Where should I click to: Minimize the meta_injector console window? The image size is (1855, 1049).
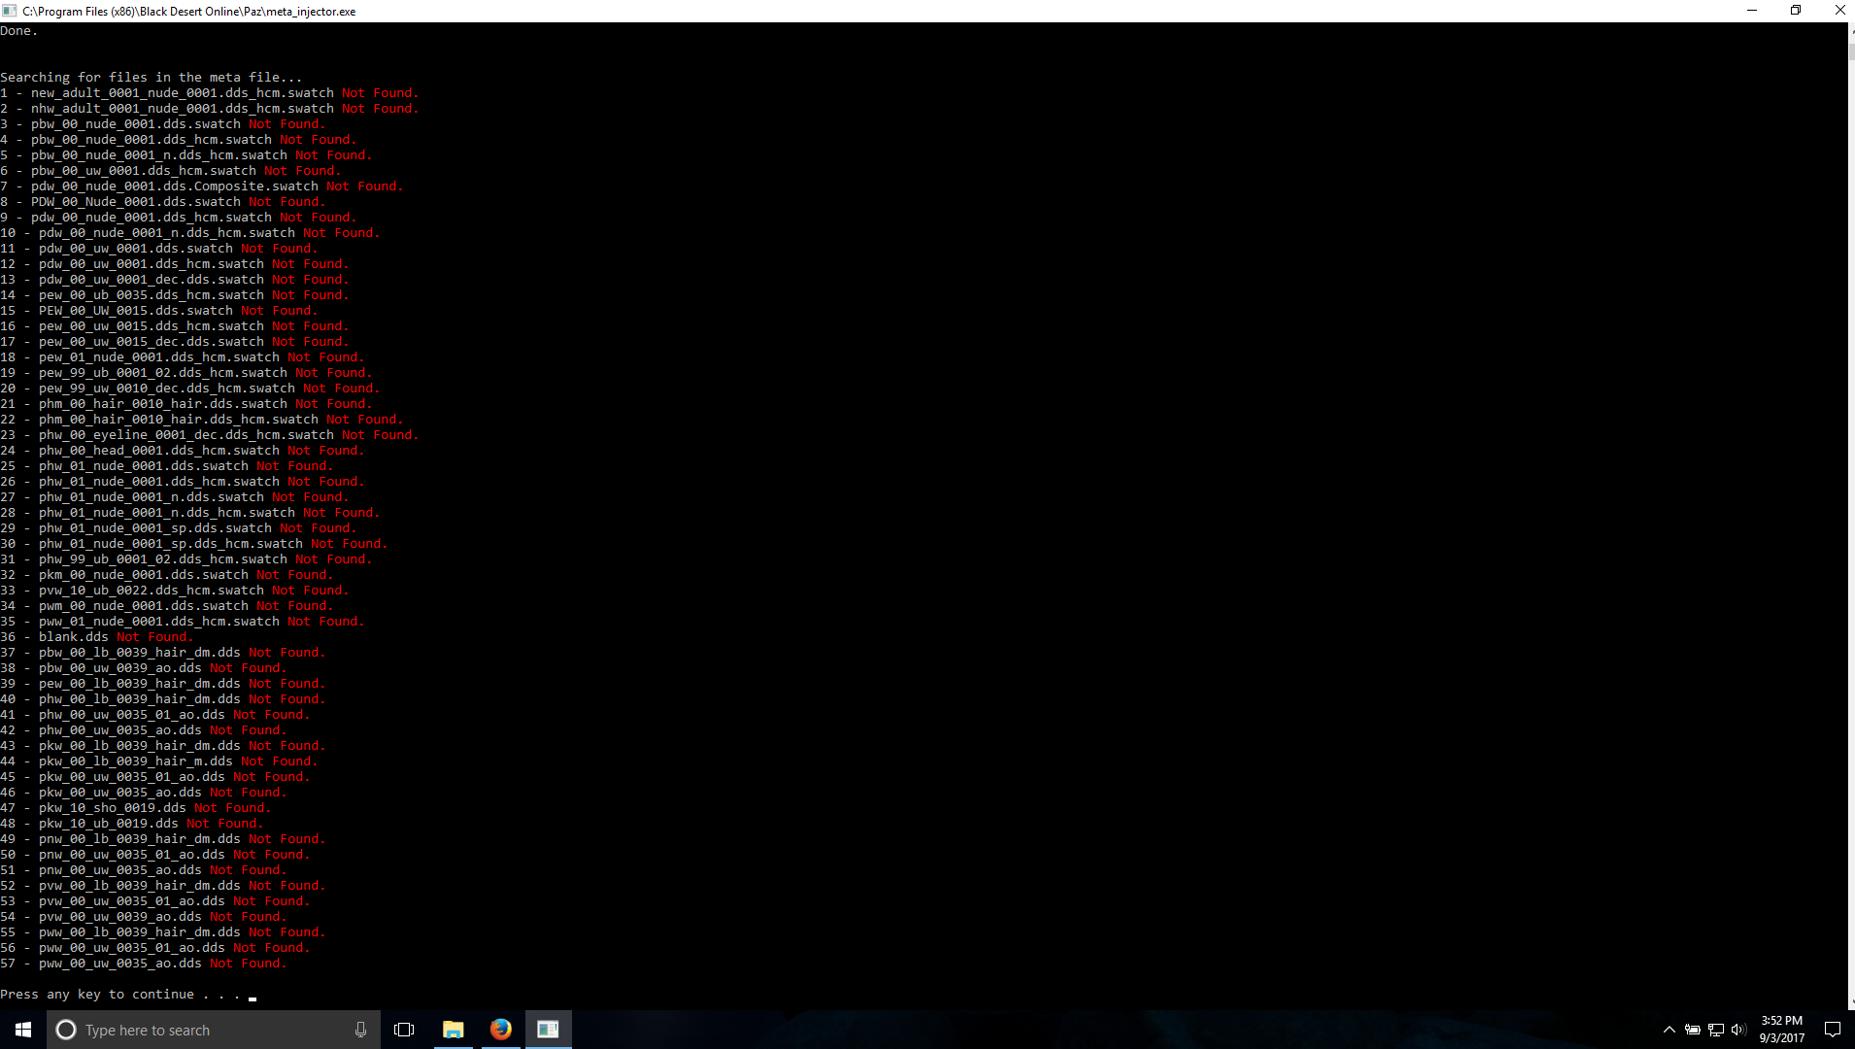[1752, 11]
